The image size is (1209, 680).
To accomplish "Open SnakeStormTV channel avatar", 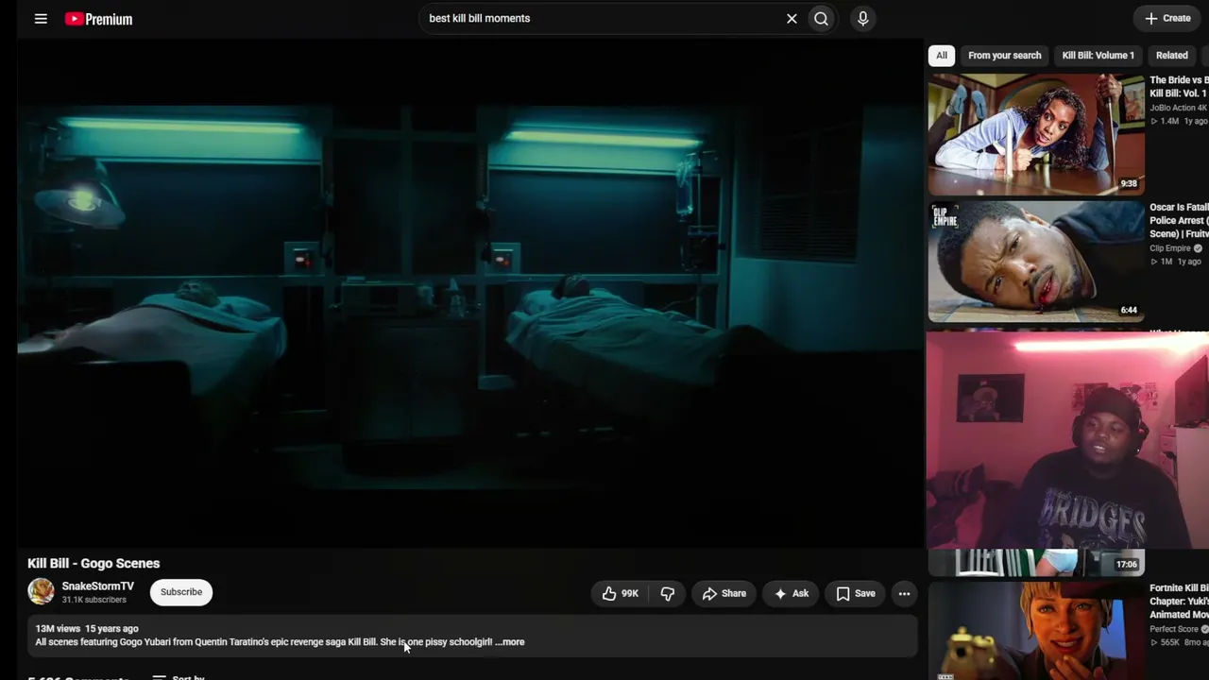I will pos(41,592).
